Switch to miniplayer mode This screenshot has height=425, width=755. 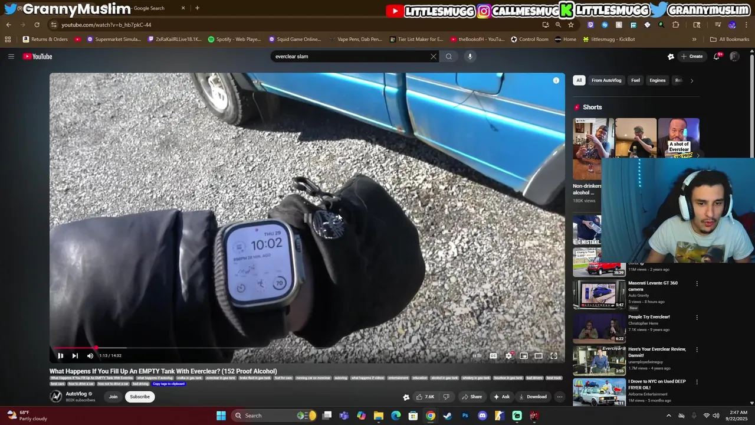tap(524, 355)
